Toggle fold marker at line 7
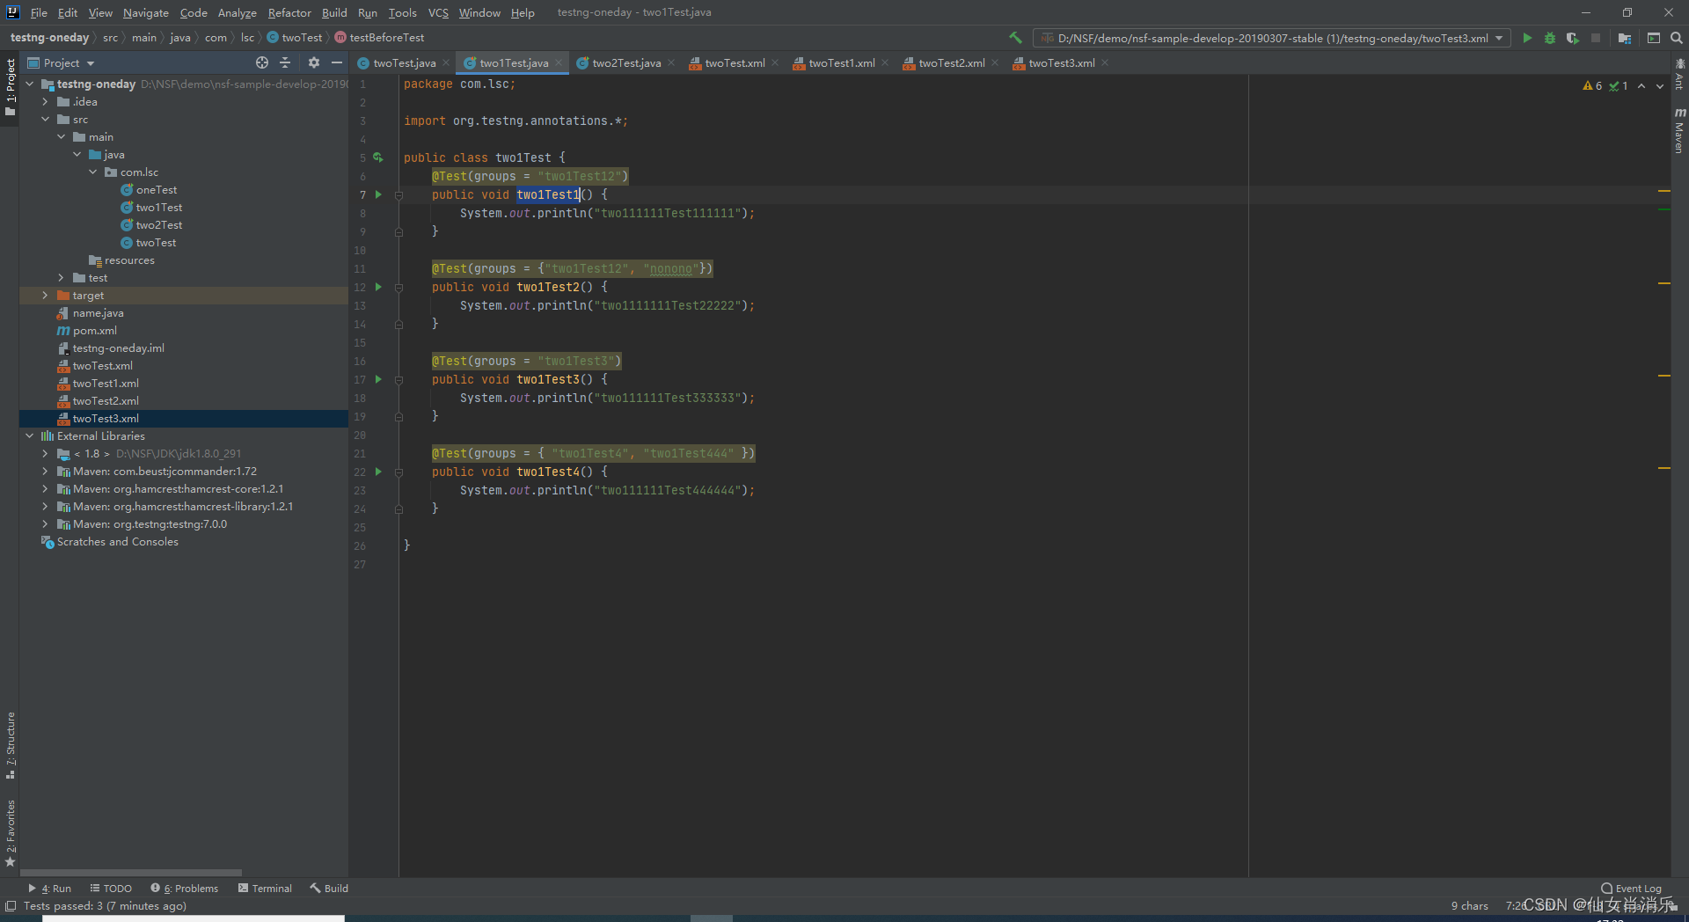1689x922 pixels. [398, 195]
